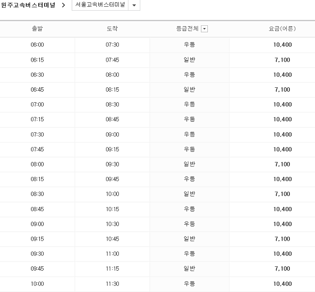Click the 09:00 arrival time
Image resolution: width=315 pixels, height=292 pixels.
point(112,134)
